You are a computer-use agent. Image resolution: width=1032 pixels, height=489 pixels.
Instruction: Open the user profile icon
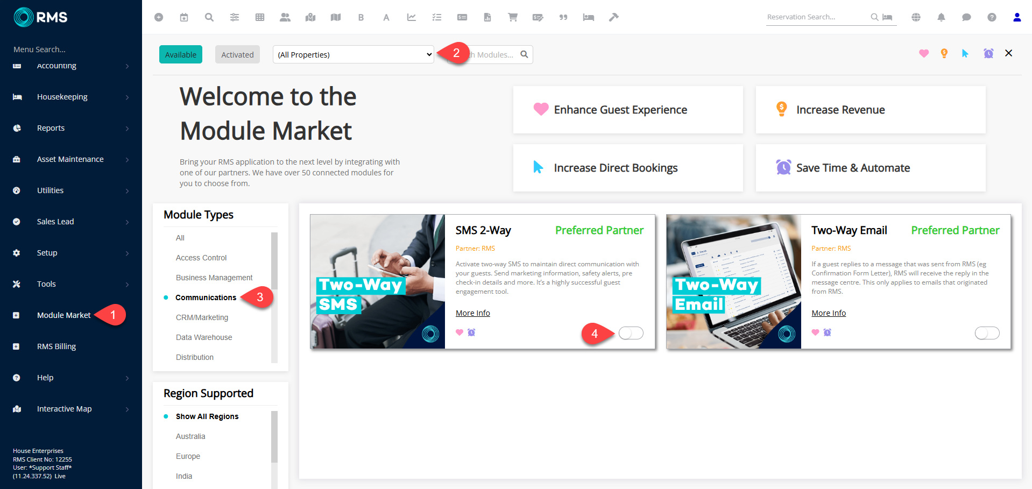1017,17
